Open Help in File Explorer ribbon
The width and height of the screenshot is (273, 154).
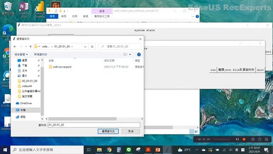pyautogui.click(x=197, y=16)
